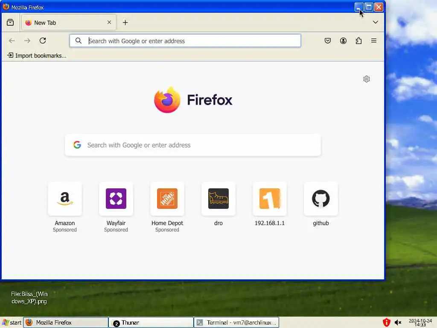Open Firefox View tab overview icon
437x328 pixels.
[x=10, y=22]
